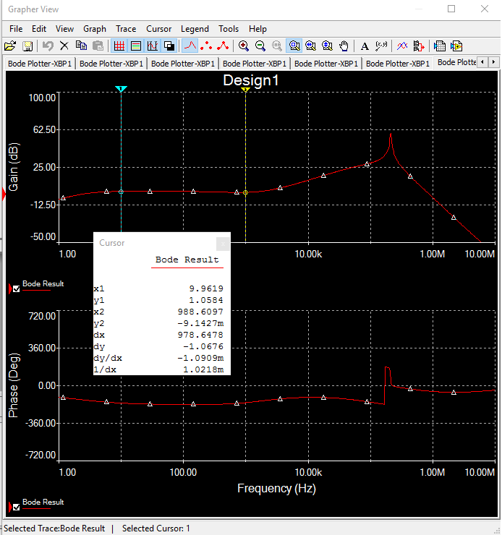
Task: Click the 1/dx value 1.0218m
Action: [203, 370]
